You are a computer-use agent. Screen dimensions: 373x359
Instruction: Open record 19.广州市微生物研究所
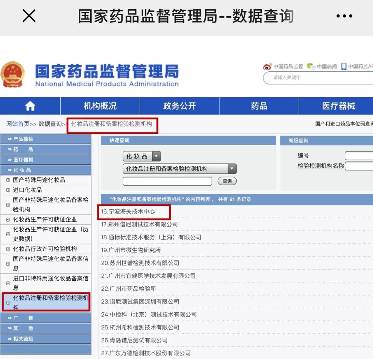click(131, 250)
